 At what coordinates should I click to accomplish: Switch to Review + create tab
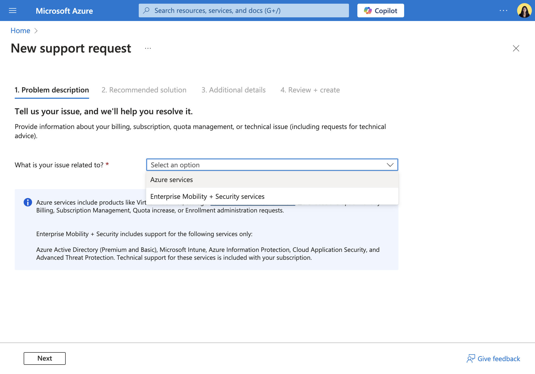[310, 90]
